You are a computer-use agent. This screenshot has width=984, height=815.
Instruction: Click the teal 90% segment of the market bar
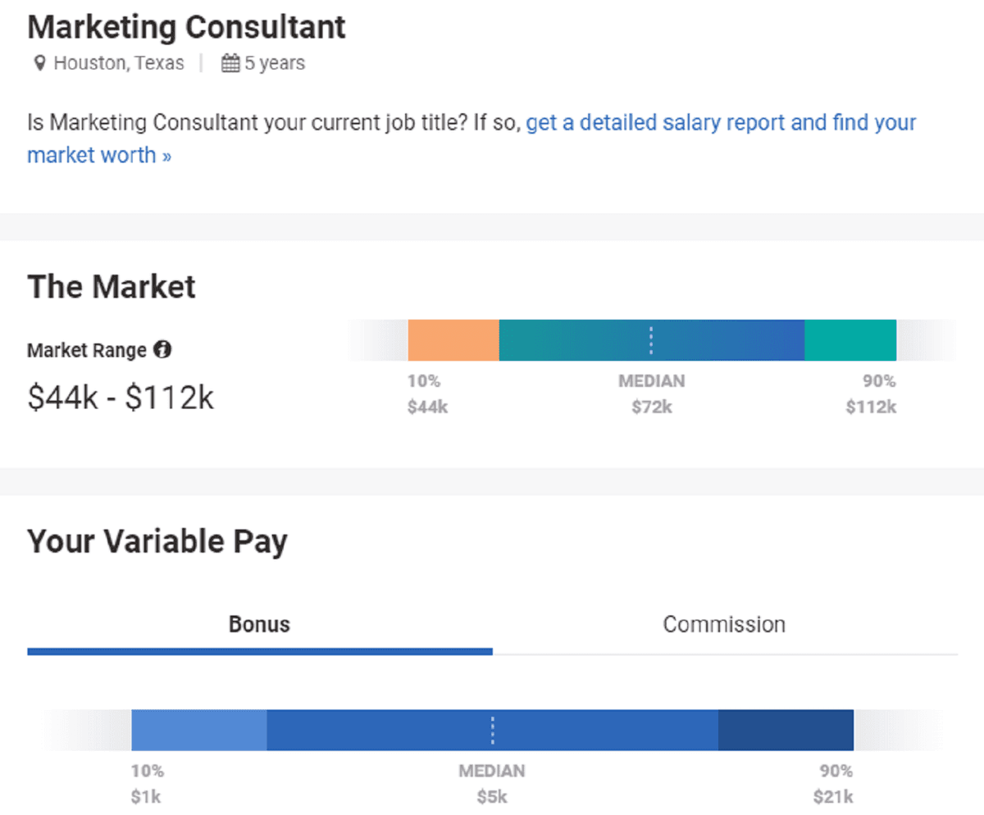pyautogui.click(x=850, y=339)
